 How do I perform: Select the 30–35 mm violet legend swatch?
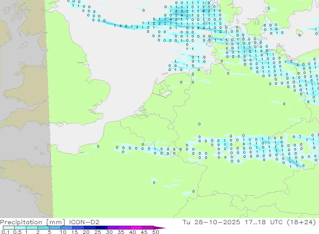[113, 228]
